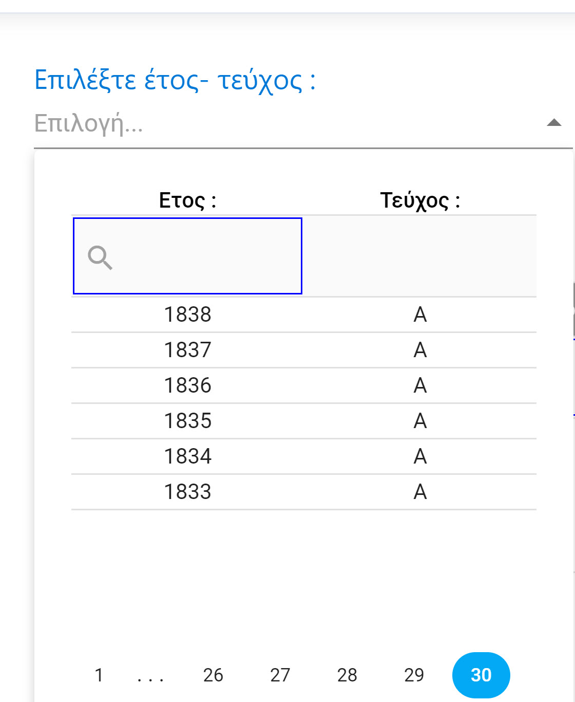Click the Τεύχος column header

(420, 200)
